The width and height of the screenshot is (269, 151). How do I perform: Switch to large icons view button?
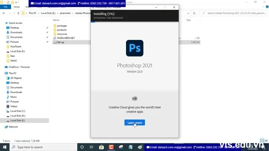[266, 141]
